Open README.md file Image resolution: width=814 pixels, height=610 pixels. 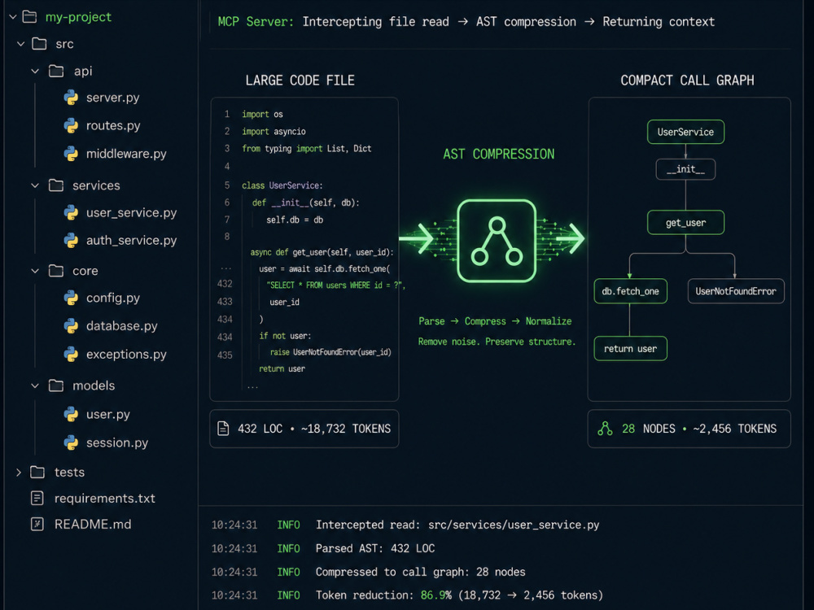coord(93,524)
